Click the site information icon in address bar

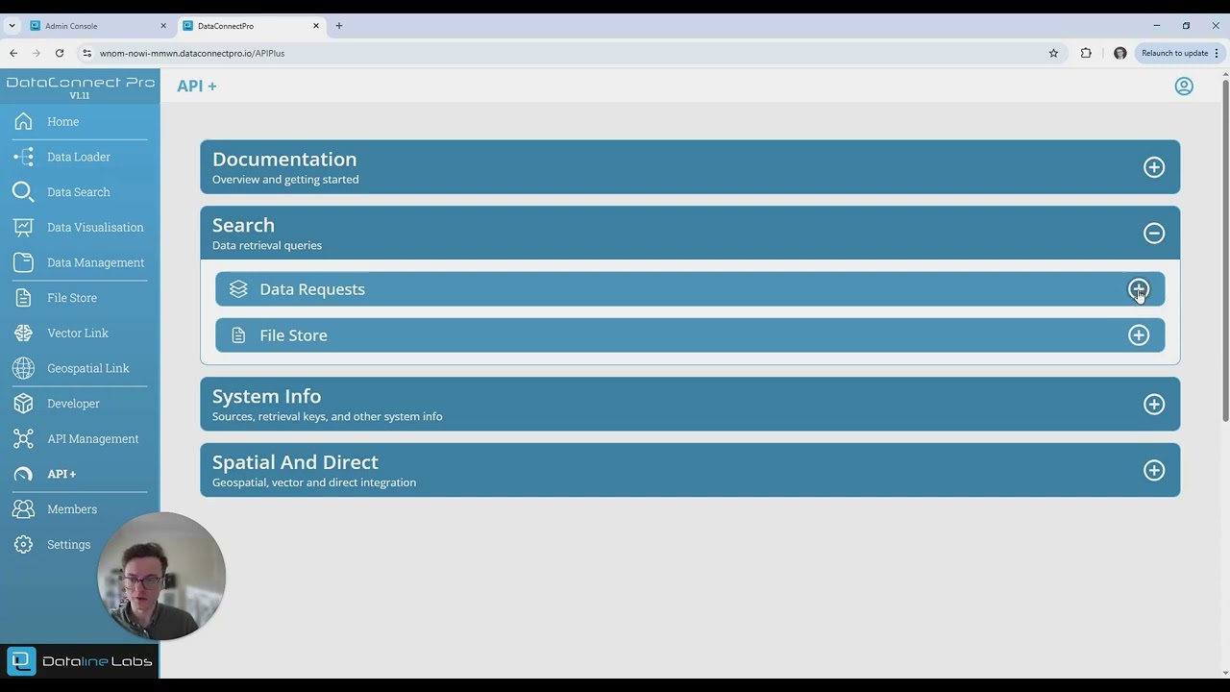pos(86,53)
